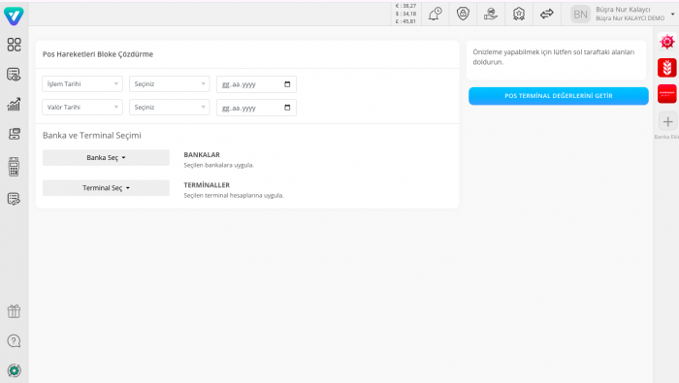Click the Büşra Nur Kalaycı user name

coord(623,10)
